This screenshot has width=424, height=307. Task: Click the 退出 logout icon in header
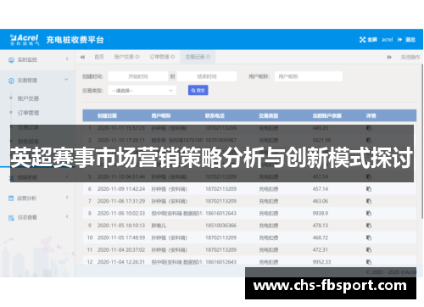tap(399, 40)
